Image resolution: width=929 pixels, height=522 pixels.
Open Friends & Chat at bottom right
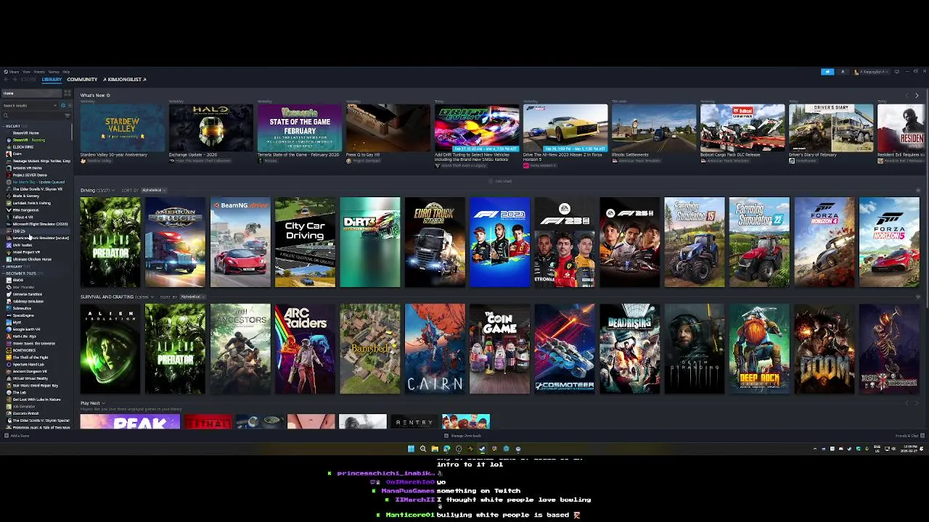(x=909, y=436)
